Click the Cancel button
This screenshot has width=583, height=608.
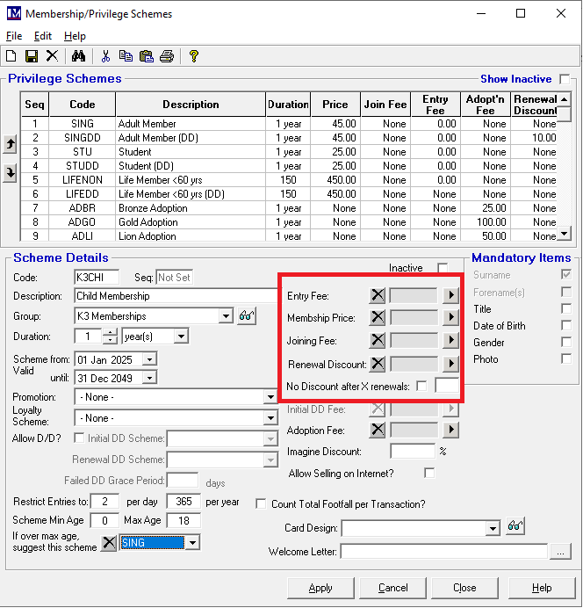392,588
